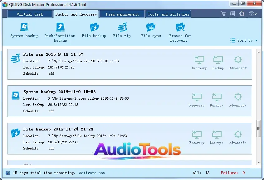Click the trial info icon in status bar

8,173
